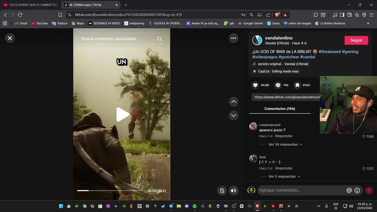This screenshot has width=377, height=212.
Task: Toggle the browser sidebar panel
Action: click(342, 15)
